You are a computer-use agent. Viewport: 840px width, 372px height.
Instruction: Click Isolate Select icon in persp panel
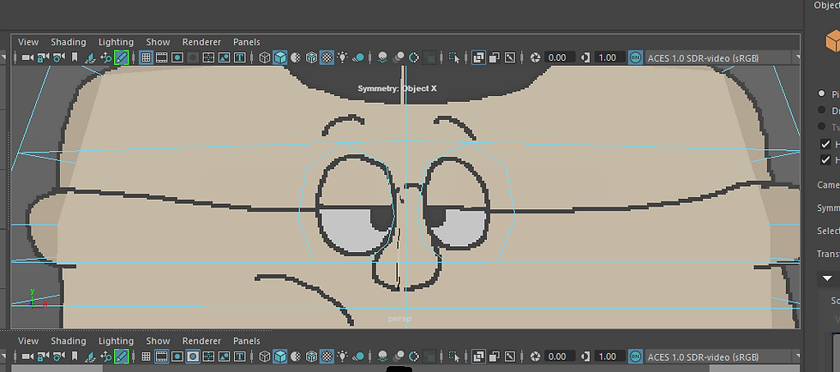tap(454, 57)
